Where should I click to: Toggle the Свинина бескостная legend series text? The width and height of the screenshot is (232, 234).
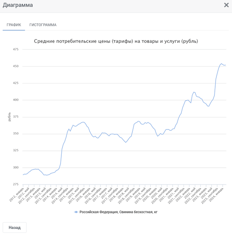coord(118,212)
